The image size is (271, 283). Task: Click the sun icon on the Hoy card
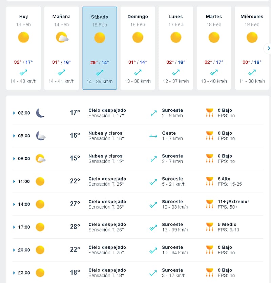click(23, 38)
